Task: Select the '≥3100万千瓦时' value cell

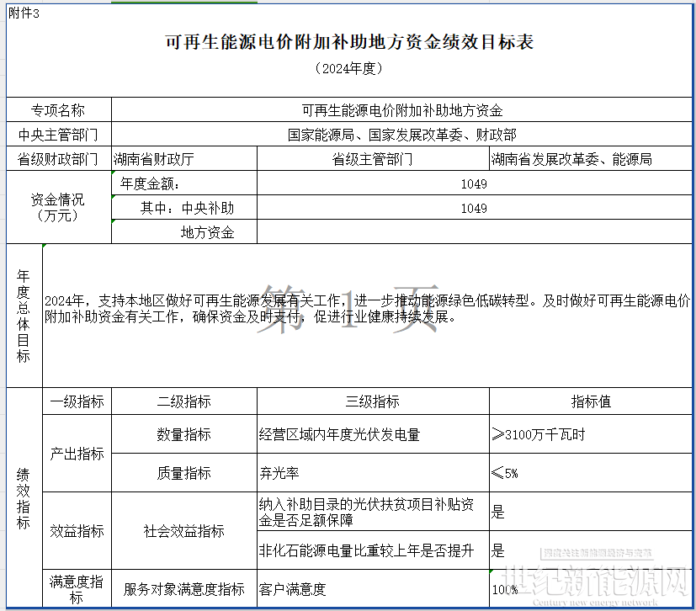Action: (x=591, y=434)
